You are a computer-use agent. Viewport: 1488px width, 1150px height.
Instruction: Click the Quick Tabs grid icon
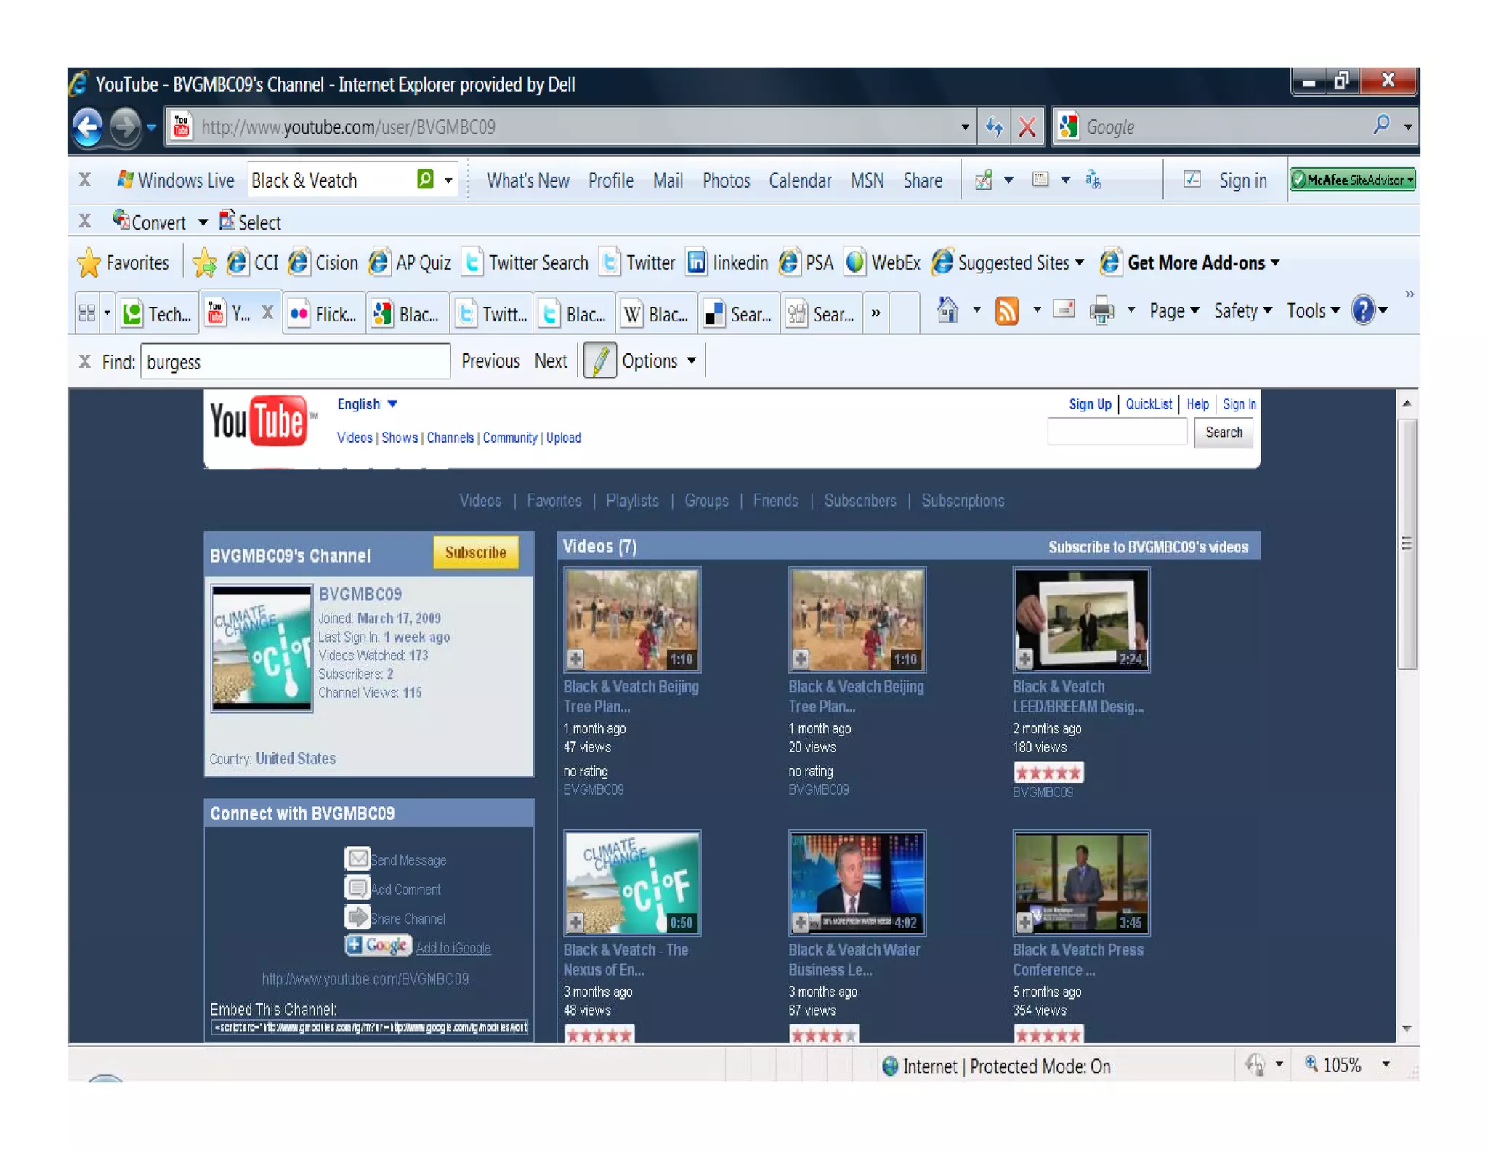[x=87, y=313]
